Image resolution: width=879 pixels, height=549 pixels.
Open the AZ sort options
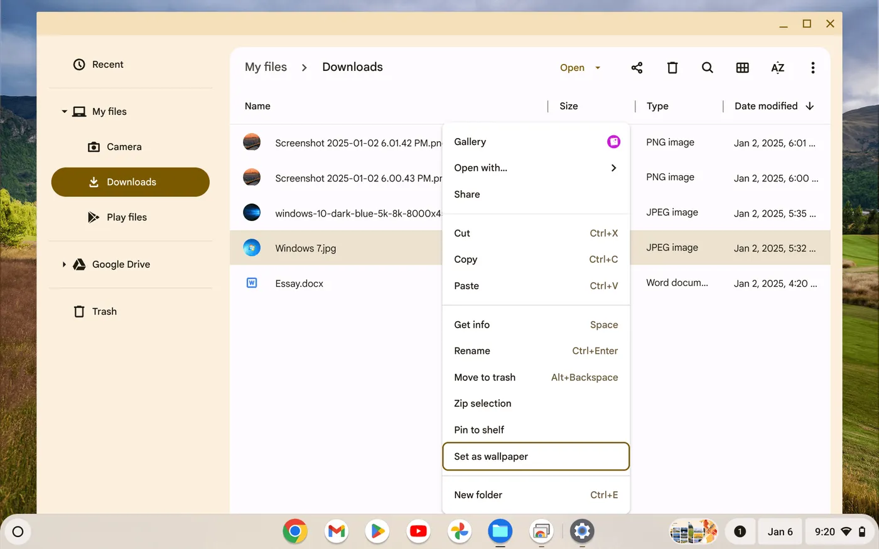pyautogui.click(x=778, y=68)
